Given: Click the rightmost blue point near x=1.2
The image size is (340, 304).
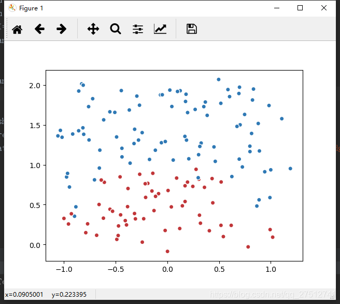Looking at the screenshot, I should [290, 169].
